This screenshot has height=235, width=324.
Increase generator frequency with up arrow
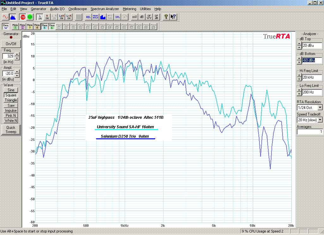point(17,54)
